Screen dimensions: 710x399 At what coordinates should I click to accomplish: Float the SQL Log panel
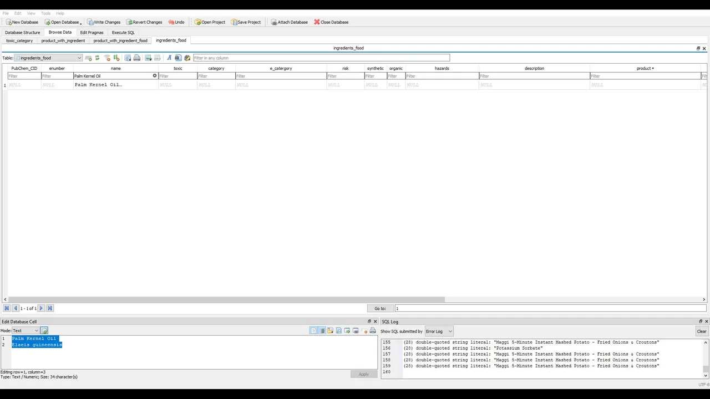[x=700, y=321]
